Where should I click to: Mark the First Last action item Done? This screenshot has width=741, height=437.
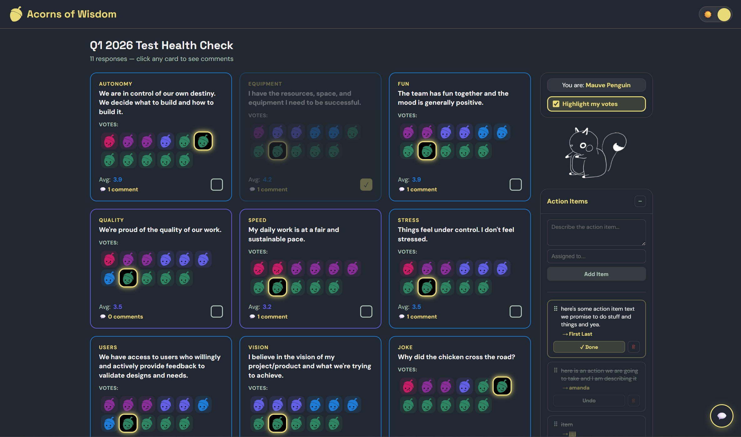589,347
